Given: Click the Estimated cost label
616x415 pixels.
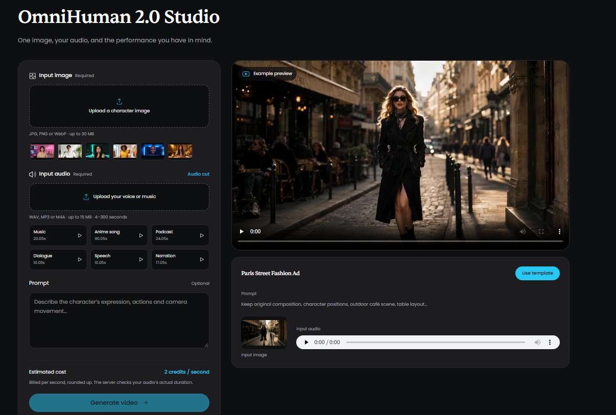Looking at the screenshot, I should pos(48,372).
